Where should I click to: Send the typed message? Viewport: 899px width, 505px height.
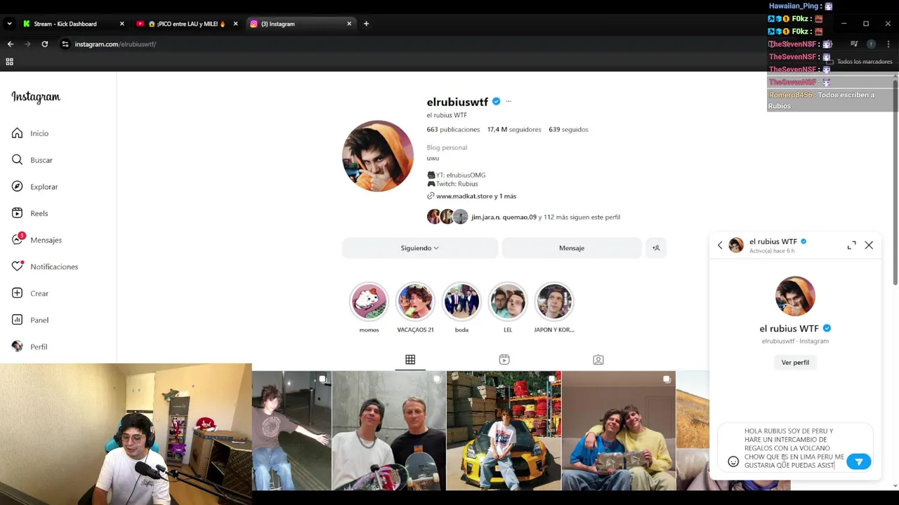click(x=858, y=462)
